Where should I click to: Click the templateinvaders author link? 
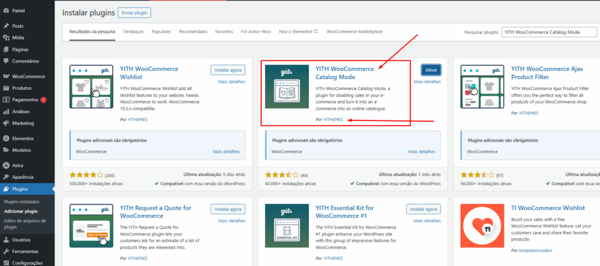coord(536,251)
